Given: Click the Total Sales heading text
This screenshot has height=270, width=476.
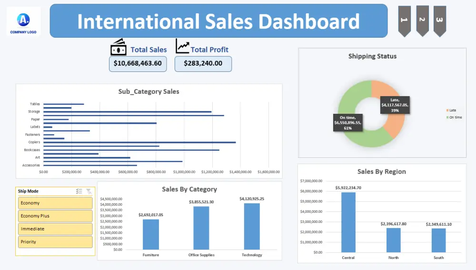Looking at the screenshot, I should (149, 50).
